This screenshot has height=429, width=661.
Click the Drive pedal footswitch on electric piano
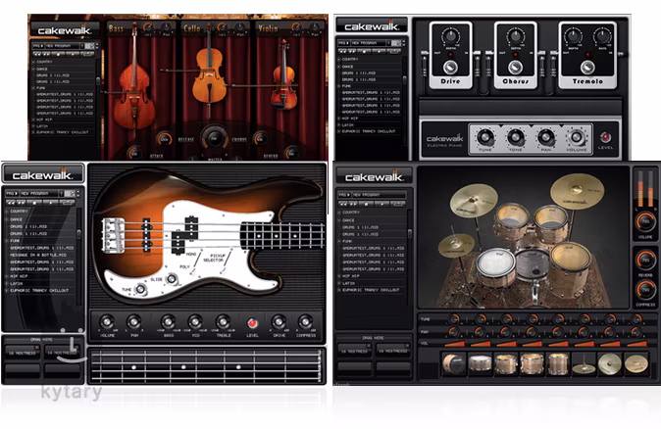[450, 68]
